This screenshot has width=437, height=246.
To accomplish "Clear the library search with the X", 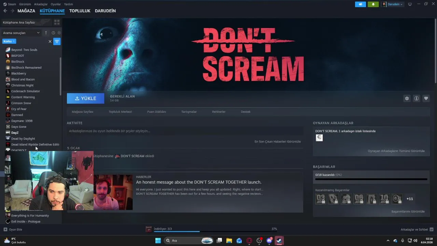I will tap(50, 41).
